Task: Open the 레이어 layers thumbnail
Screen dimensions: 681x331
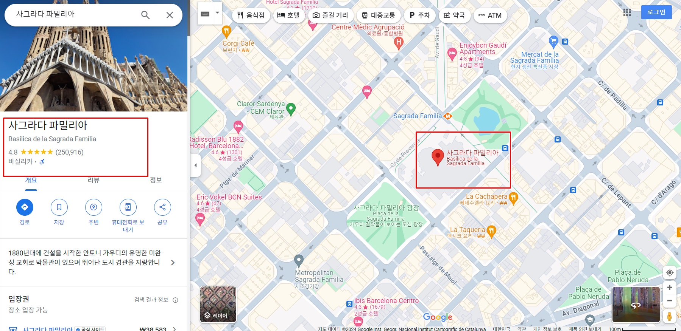Action: (218, 304)
